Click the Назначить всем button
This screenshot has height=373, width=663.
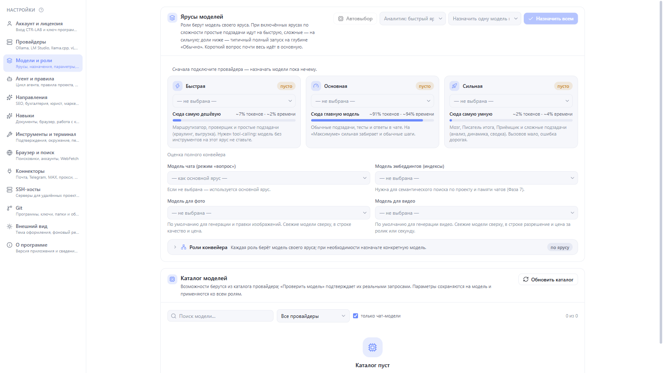551,19
